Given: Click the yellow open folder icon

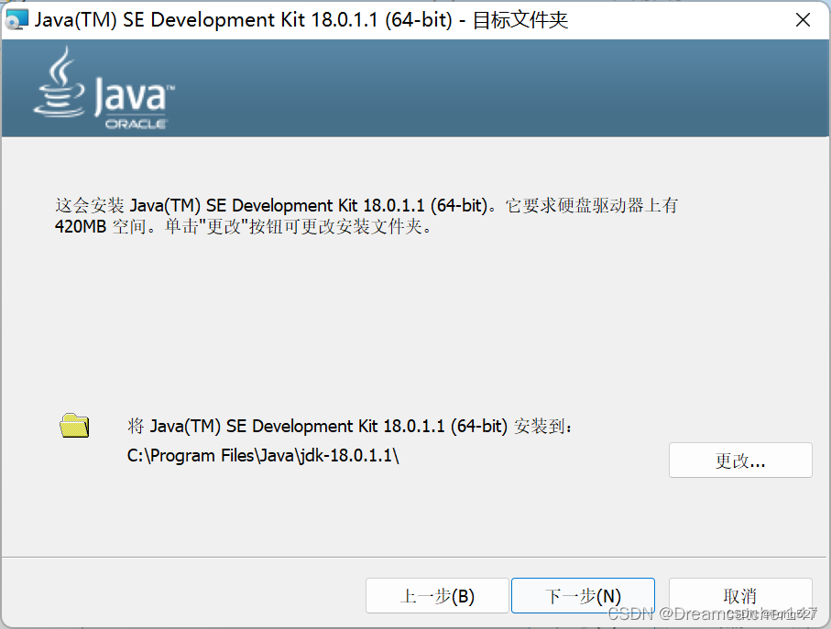Looking at the screenshot, I should coord(73,425).
